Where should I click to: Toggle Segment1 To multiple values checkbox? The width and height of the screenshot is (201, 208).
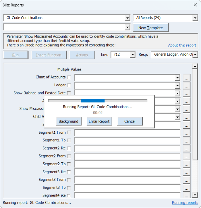pyautogui.click(x=69, y=141)
